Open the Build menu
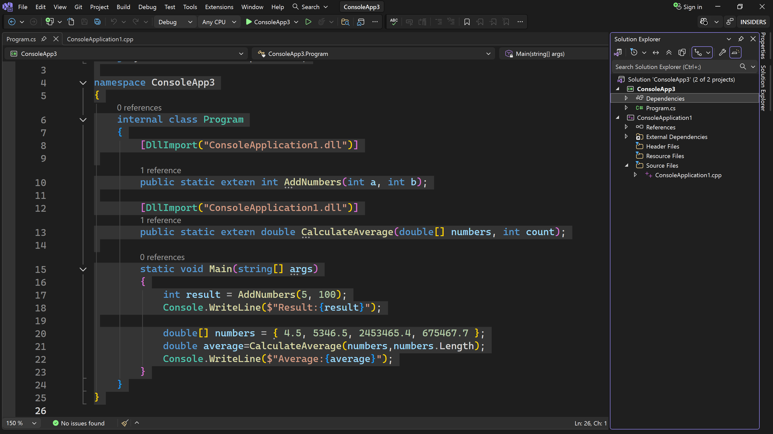 click(123, 7)
